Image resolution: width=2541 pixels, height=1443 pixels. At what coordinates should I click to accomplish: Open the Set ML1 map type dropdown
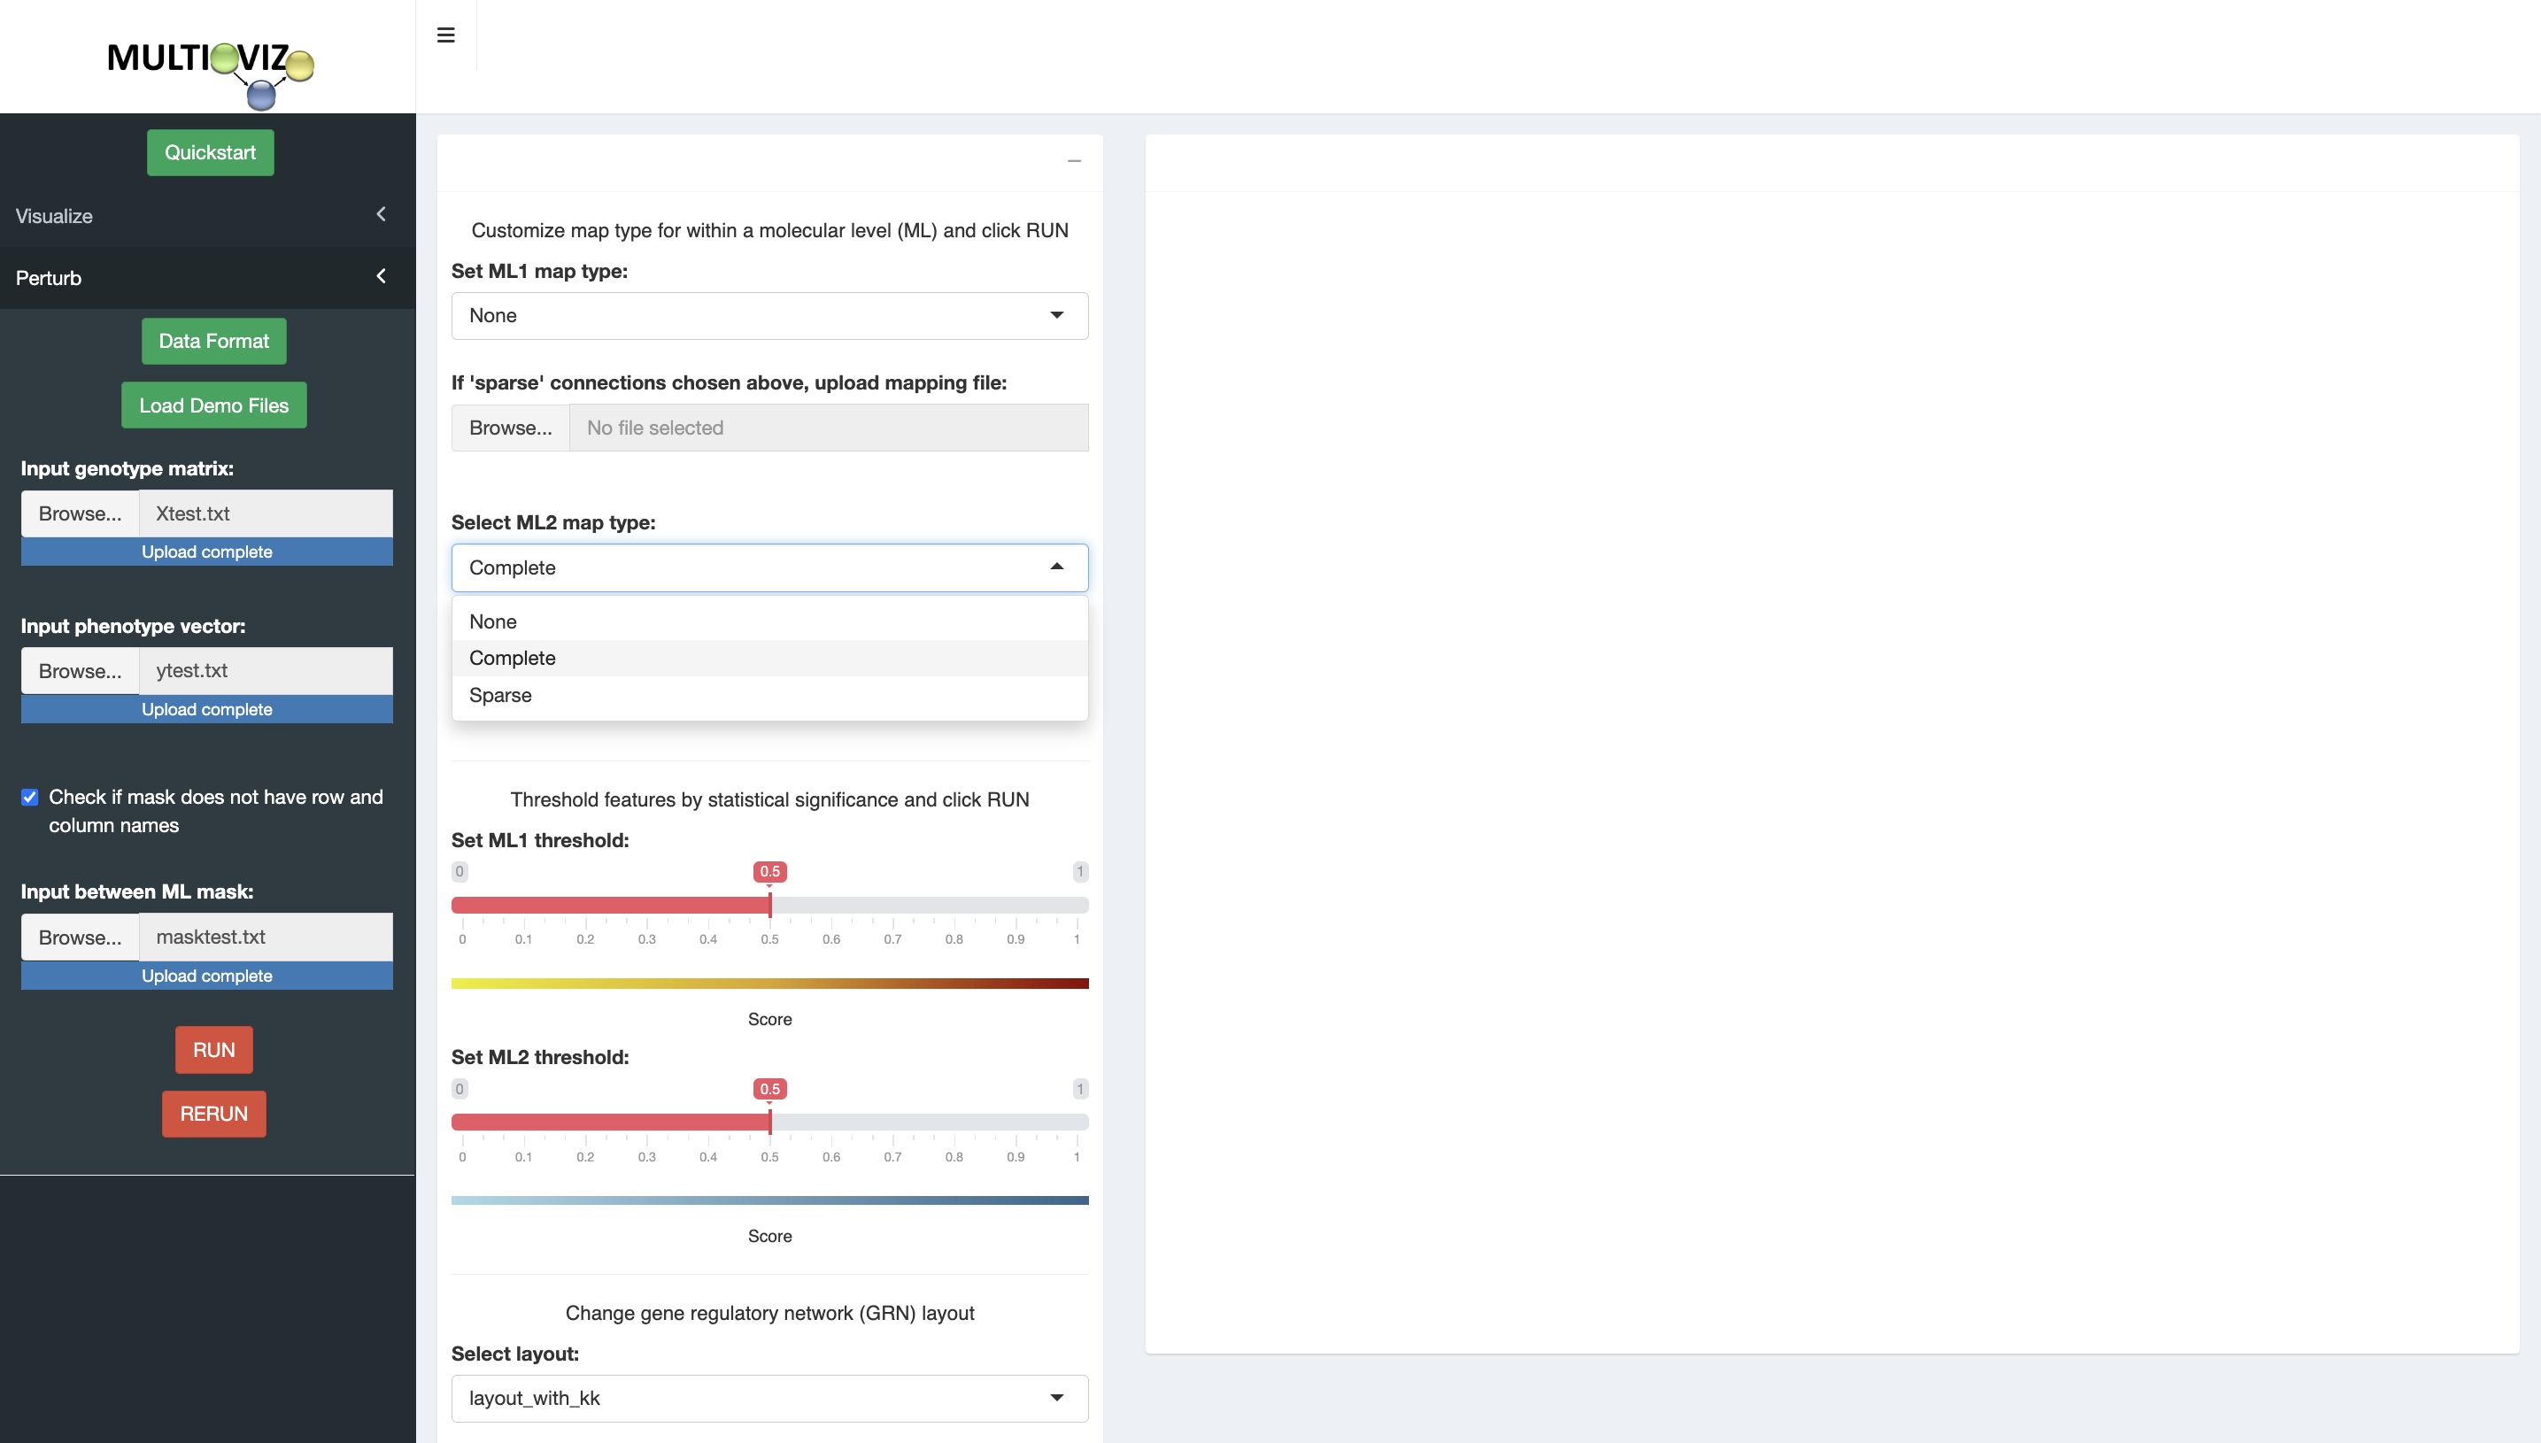click(769, 315)
